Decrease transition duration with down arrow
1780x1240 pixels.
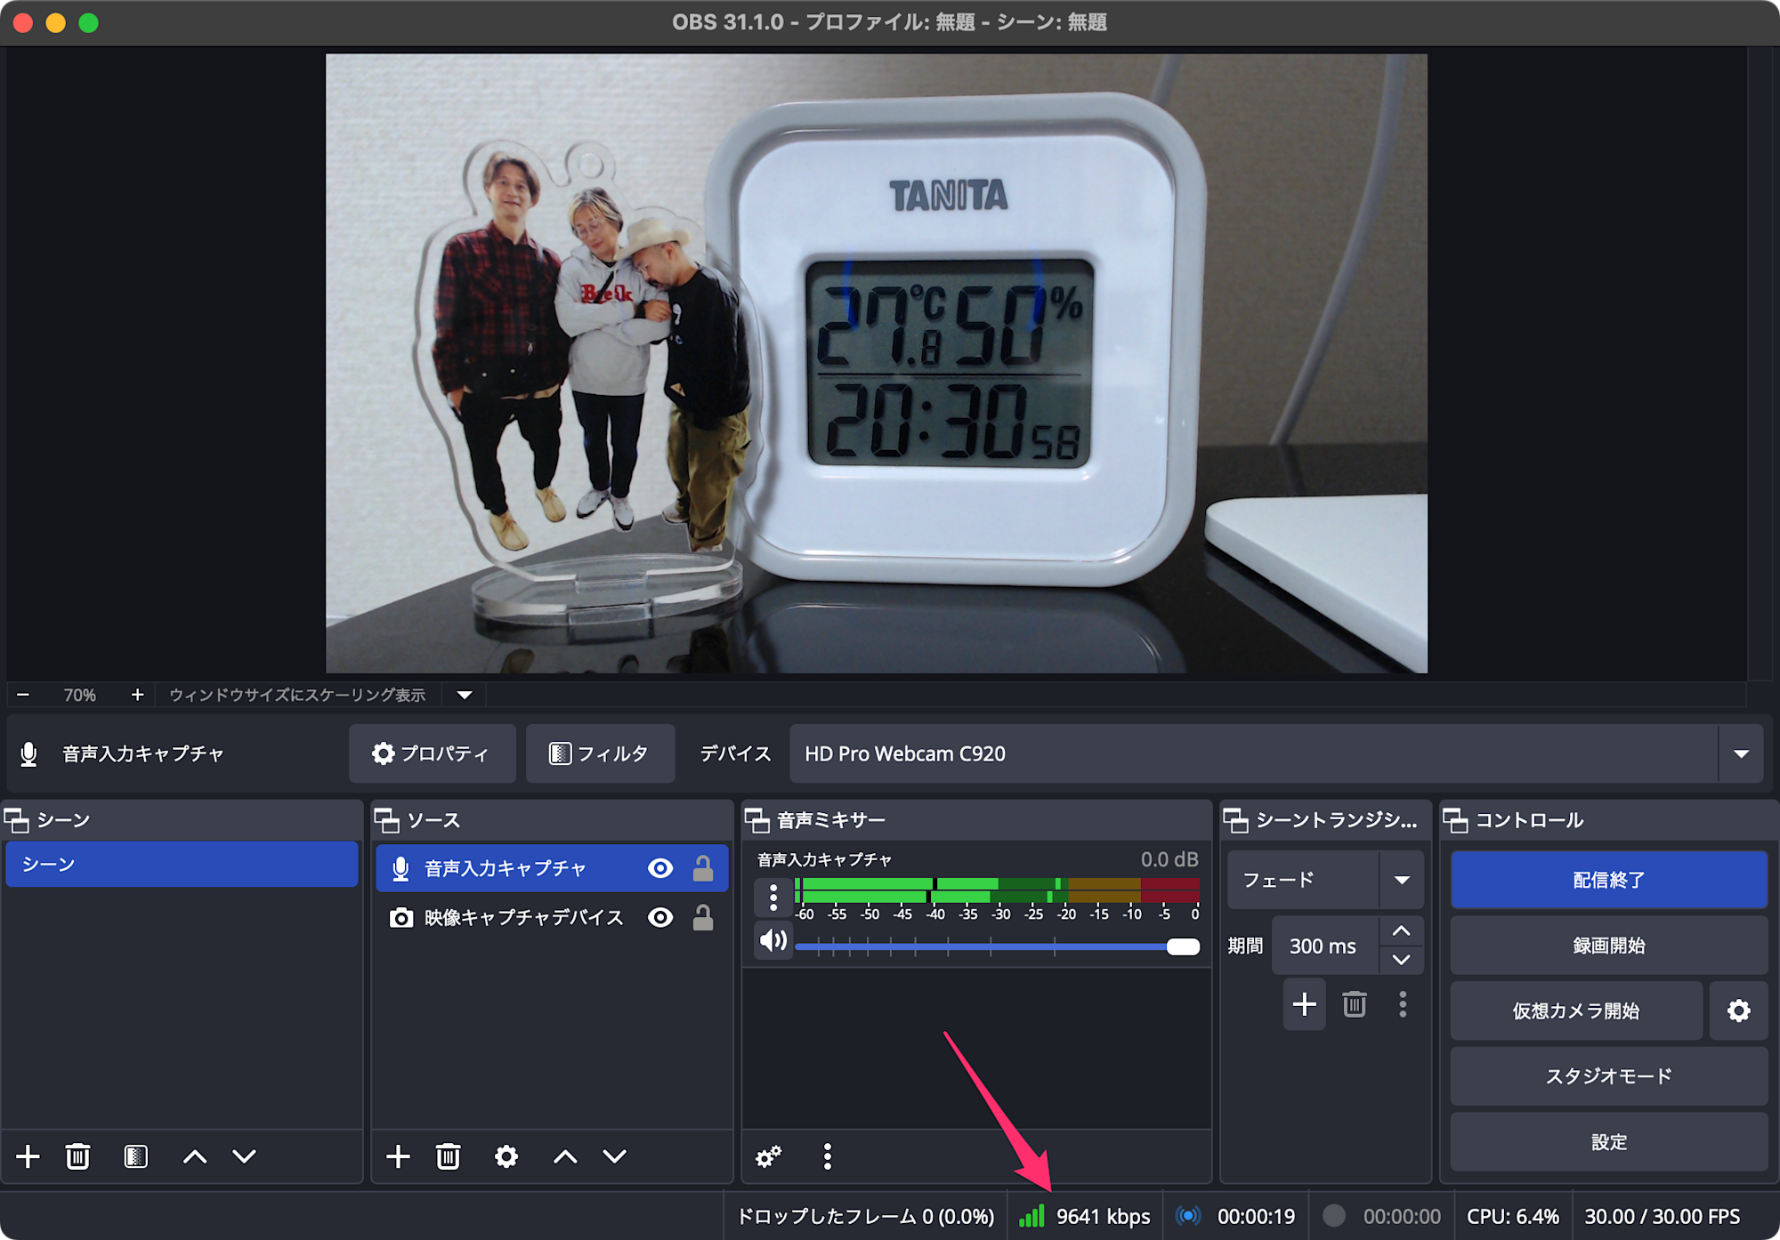click(x=1402, y=960)
